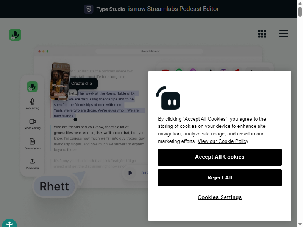The width and height of the screenshot is (303, 227).
Task: Click the Reject All button
Action: [x=220, y=178]
